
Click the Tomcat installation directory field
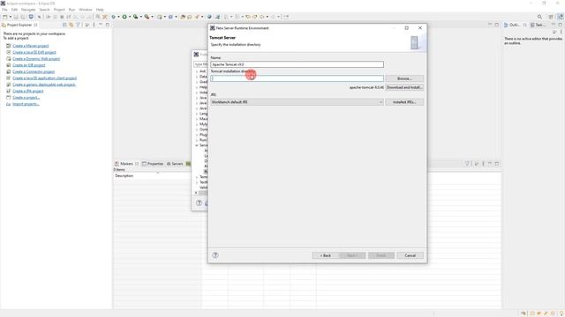click(x=297, y=78)
